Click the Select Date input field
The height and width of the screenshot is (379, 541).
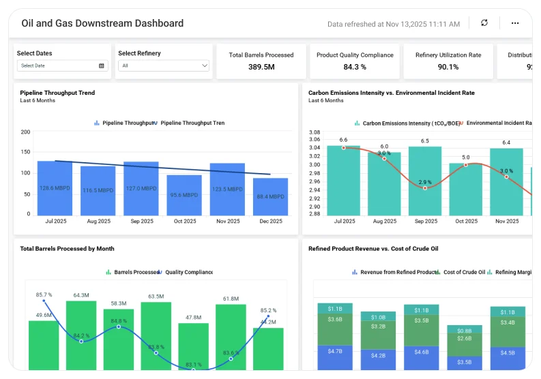click(x=63, y=65)
